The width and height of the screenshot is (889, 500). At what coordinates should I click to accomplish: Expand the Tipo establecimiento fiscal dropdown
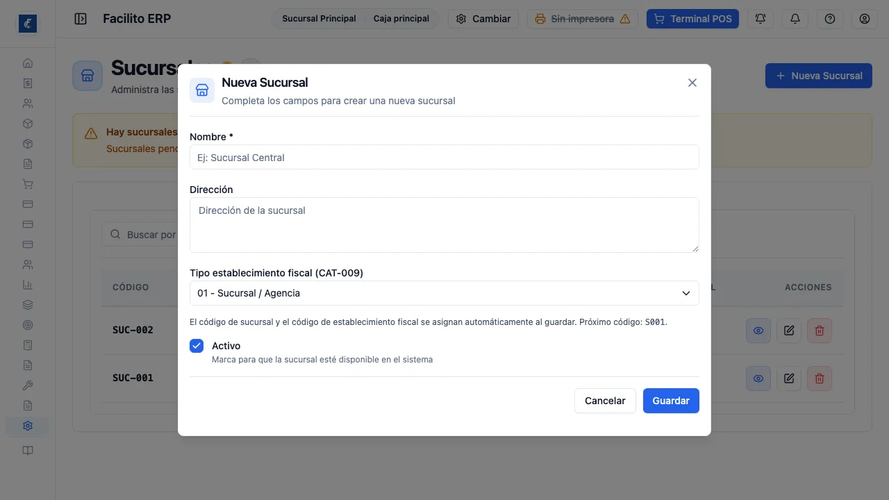(x=444, y=293)
